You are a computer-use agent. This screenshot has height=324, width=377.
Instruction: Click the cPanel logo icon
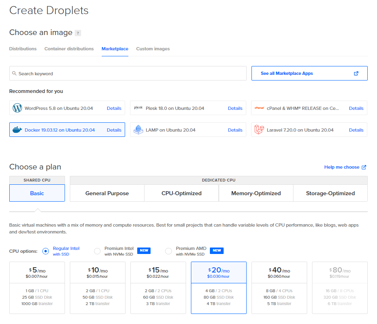pos(259,108)
